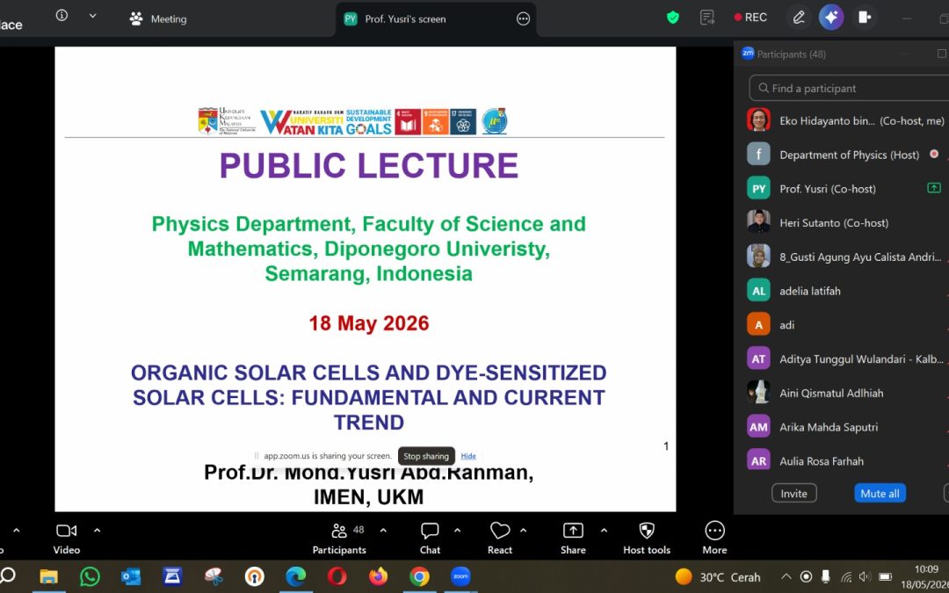Open the More options menu
This screenshot has height=593, width=949.
point(714,538)
